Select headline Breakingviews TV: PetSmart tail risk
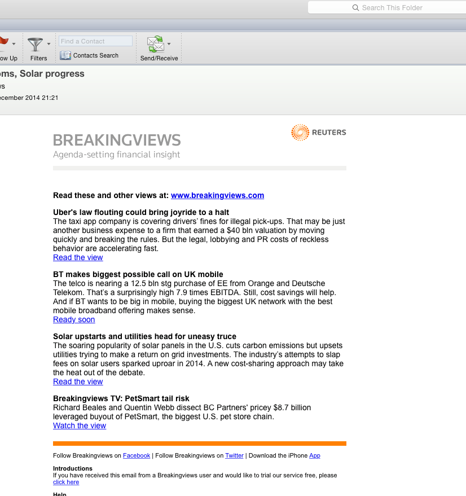Screen dimensions: 466x496 [x=121, y=398]
